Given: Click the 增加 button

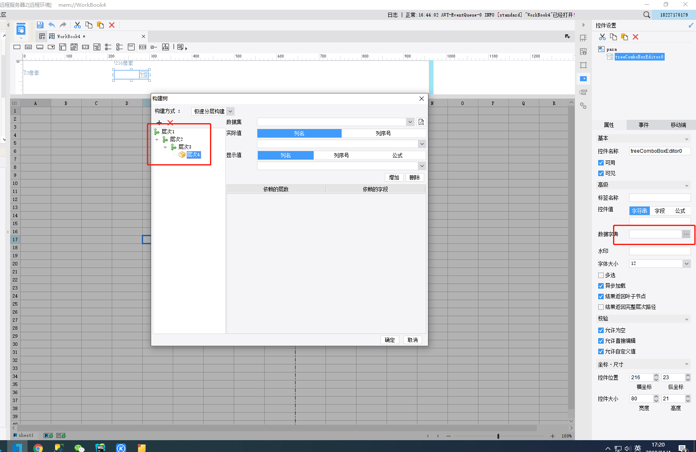Looking at the screenshot, I should tap(394, 177).
